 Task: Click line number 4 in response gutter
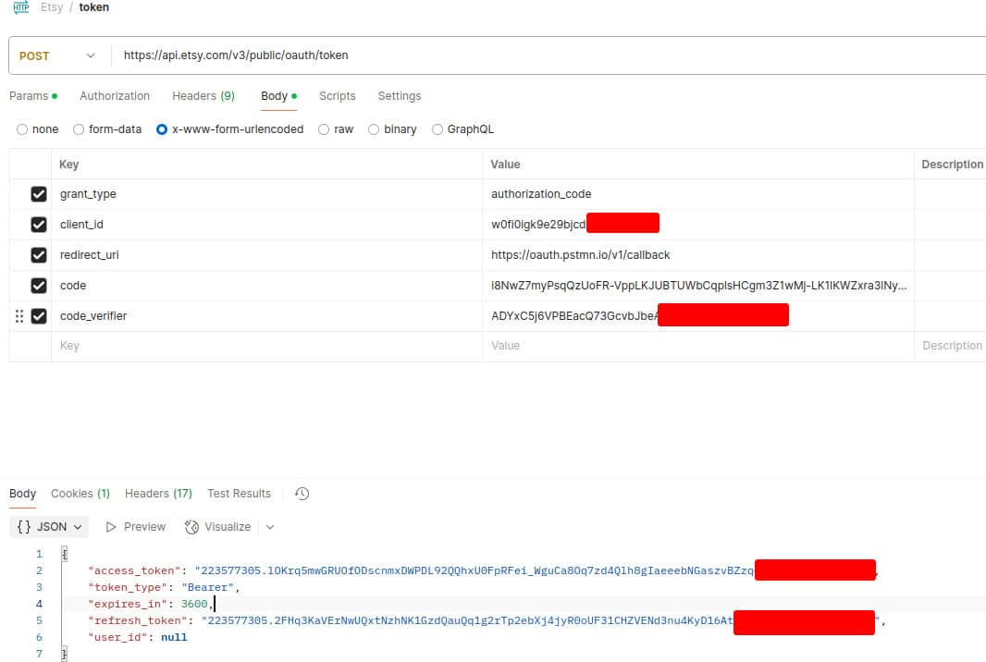pos(39,604)
